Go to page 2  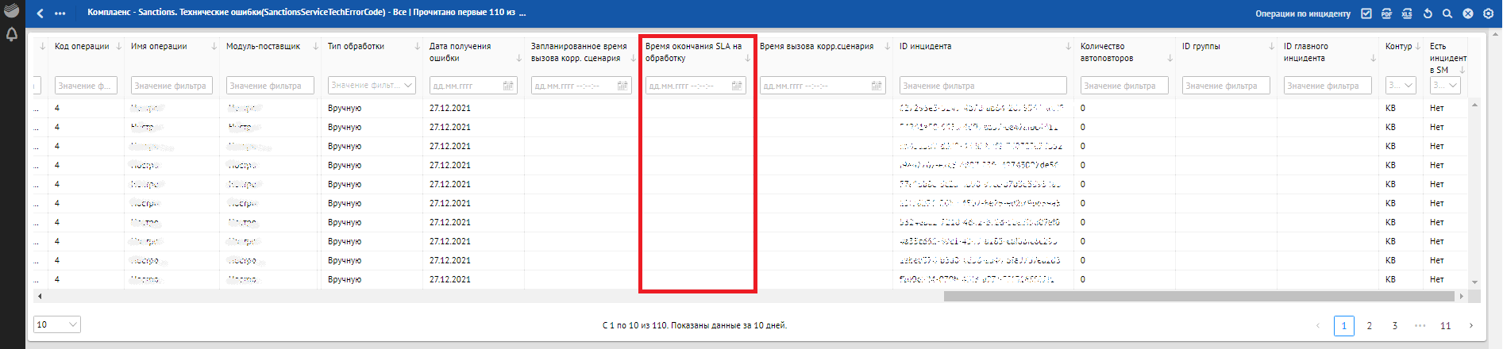[x=1370, y=326]
